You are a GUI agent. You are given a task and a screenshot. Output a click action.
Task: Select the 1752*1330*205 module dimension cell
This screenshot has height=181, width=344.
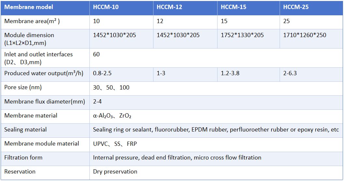click(242, 35)
